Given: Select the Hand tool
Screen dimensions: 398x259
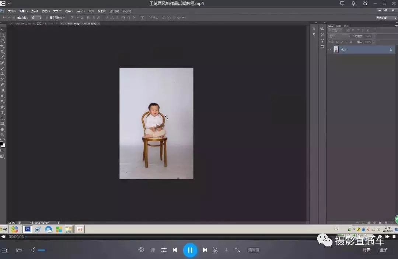Looking at the screenshot, I should pyautogui.click(x=3, y=129).
